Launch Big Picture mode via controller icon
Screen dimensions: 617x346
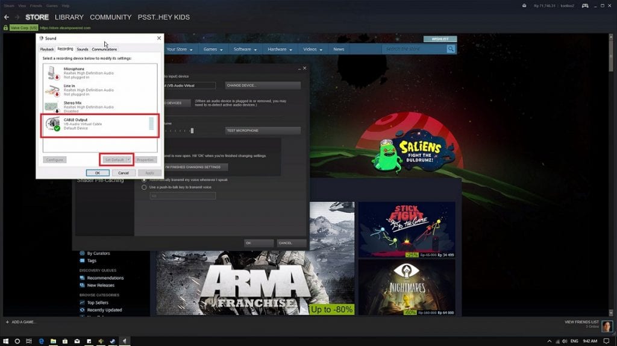tap(585, 6)
